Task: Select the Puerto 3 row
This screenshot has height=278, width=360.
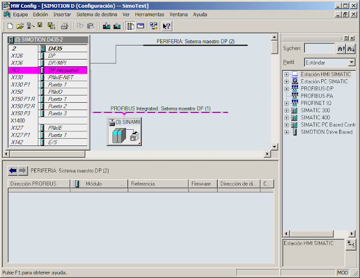Action: [x=48, y=113]
